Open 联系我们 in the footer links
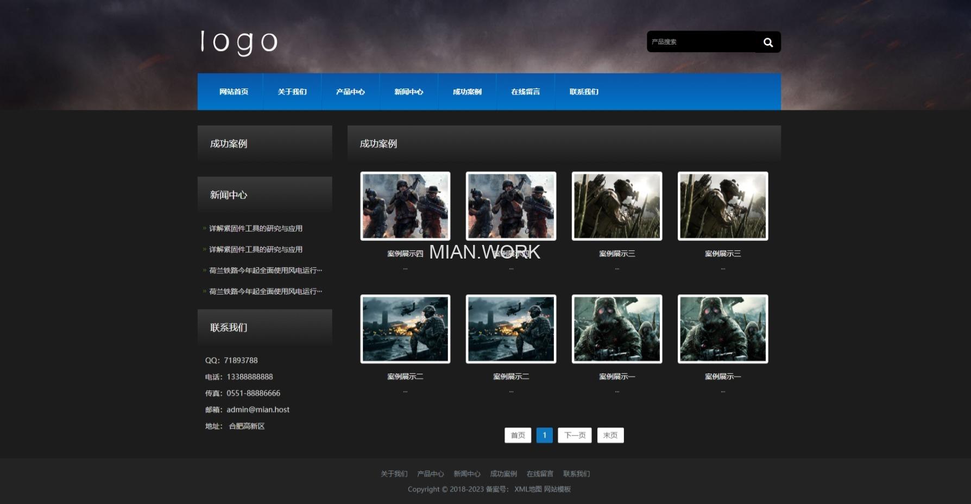The height and width of the screenshot is (504, 971). pyautogui.click(x=576, y=474)
